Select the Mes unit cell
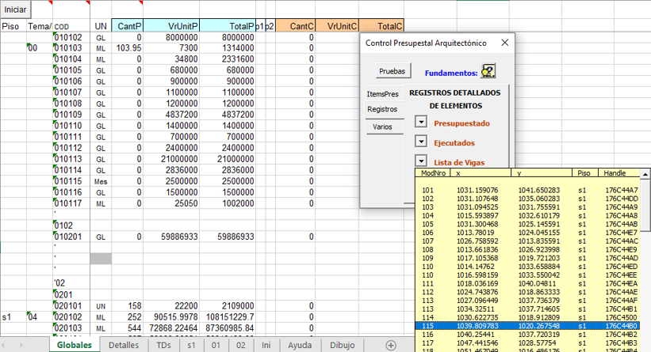The width and height of the screenshot is (651, 352). 101,181
